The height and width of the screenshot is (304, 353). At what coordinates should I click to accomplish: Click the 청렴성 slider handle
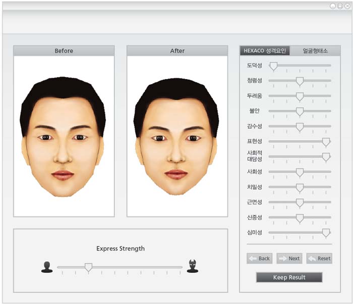300,82
